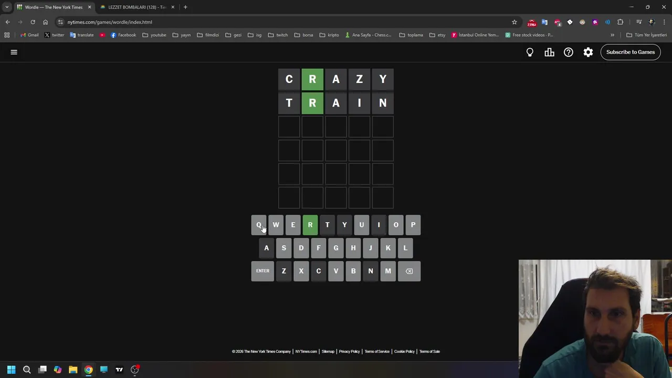Open the Wordle hamburger navigation menu
This screenshot has width=672, height=378.
[x=14, y=52]
